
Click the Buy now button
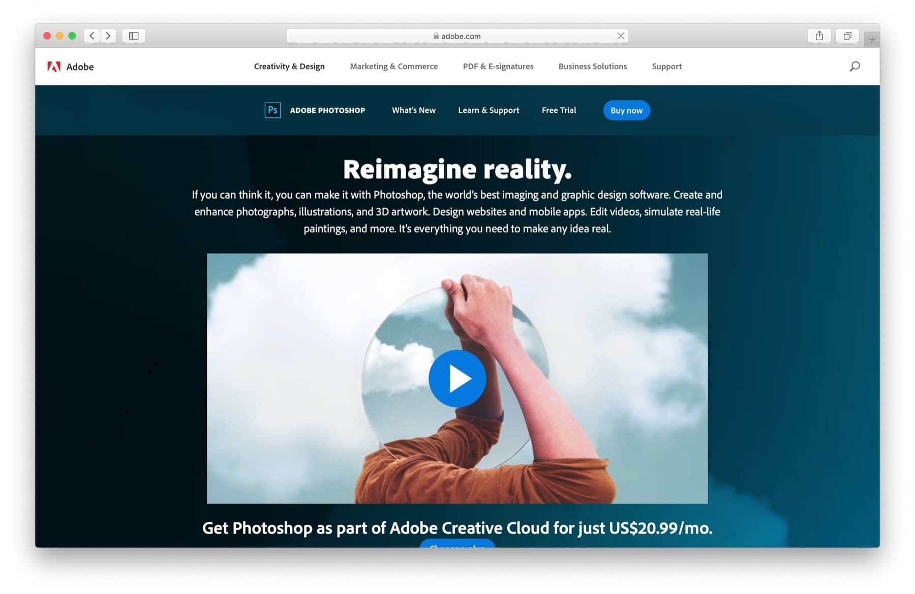pos(626,110)
